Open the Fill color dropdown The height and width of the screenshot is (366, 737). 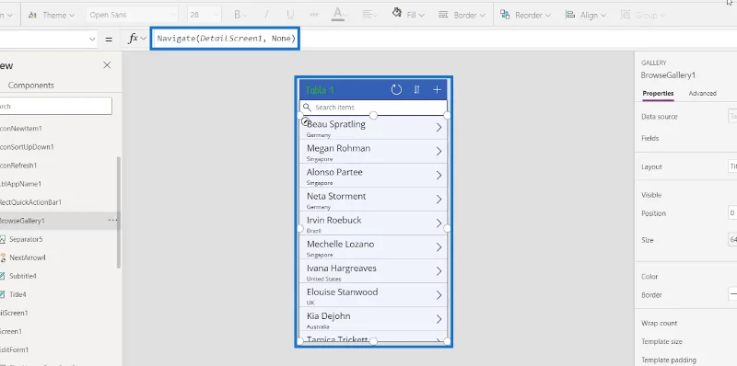point(408,15)
